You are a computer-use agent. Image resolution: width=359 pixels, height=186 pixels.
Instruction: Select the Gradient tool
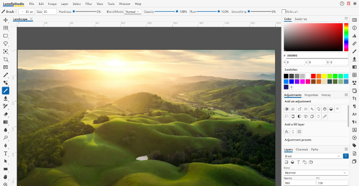5,122
